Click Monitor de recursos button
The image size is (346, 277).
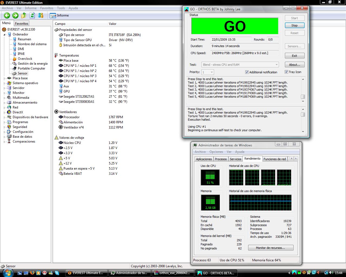(271, 248)
